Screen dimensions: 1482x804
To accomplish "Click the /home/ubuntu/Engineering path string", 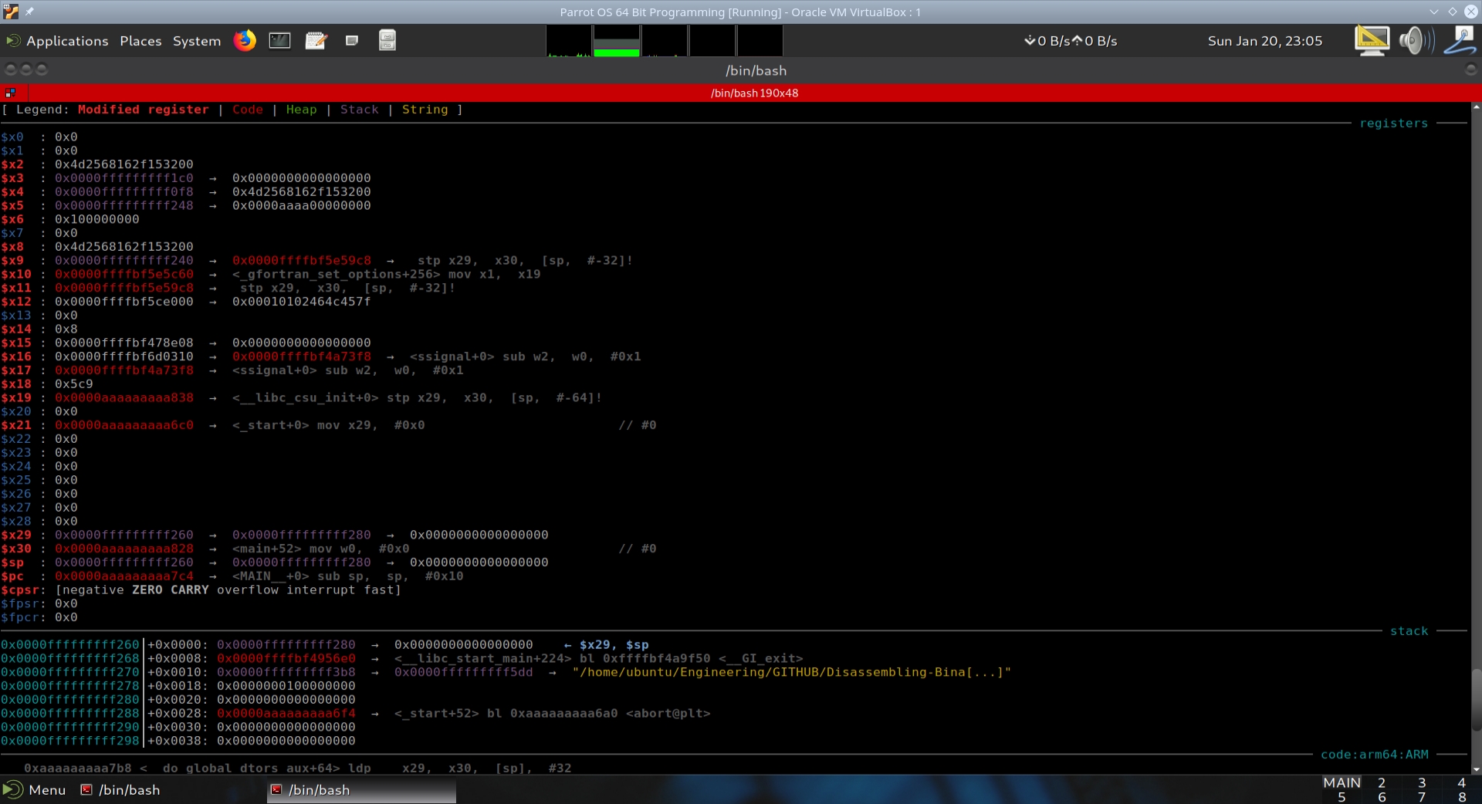I will pos(791,673).
